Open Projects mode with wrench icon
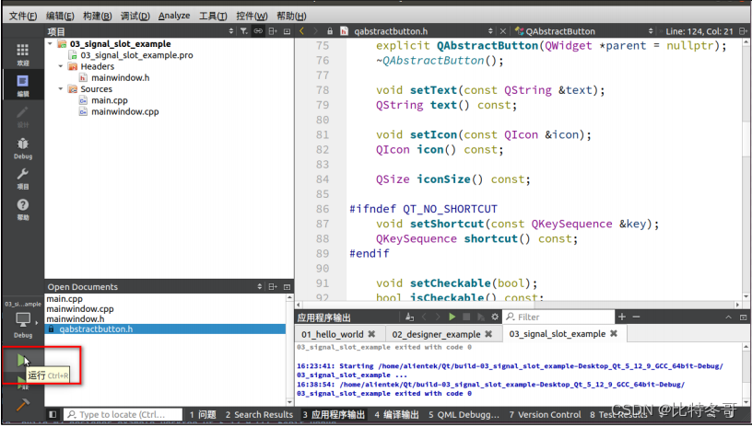Image resolution: width=752 pixels, height=427 pixels. [22, 178]
